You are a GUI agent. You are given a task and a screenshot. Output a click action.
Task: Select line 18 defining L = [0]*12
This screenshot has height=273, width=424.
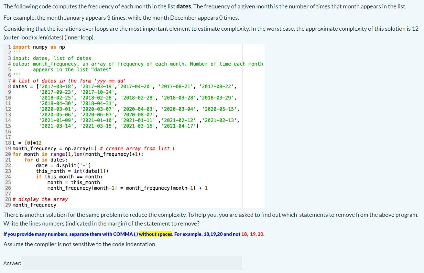[27, 143]
